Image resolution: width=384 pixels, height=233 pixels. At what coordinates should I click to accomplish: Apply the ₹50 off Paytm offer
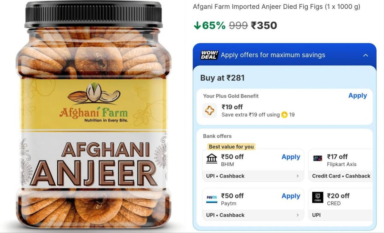coord(291,196)
